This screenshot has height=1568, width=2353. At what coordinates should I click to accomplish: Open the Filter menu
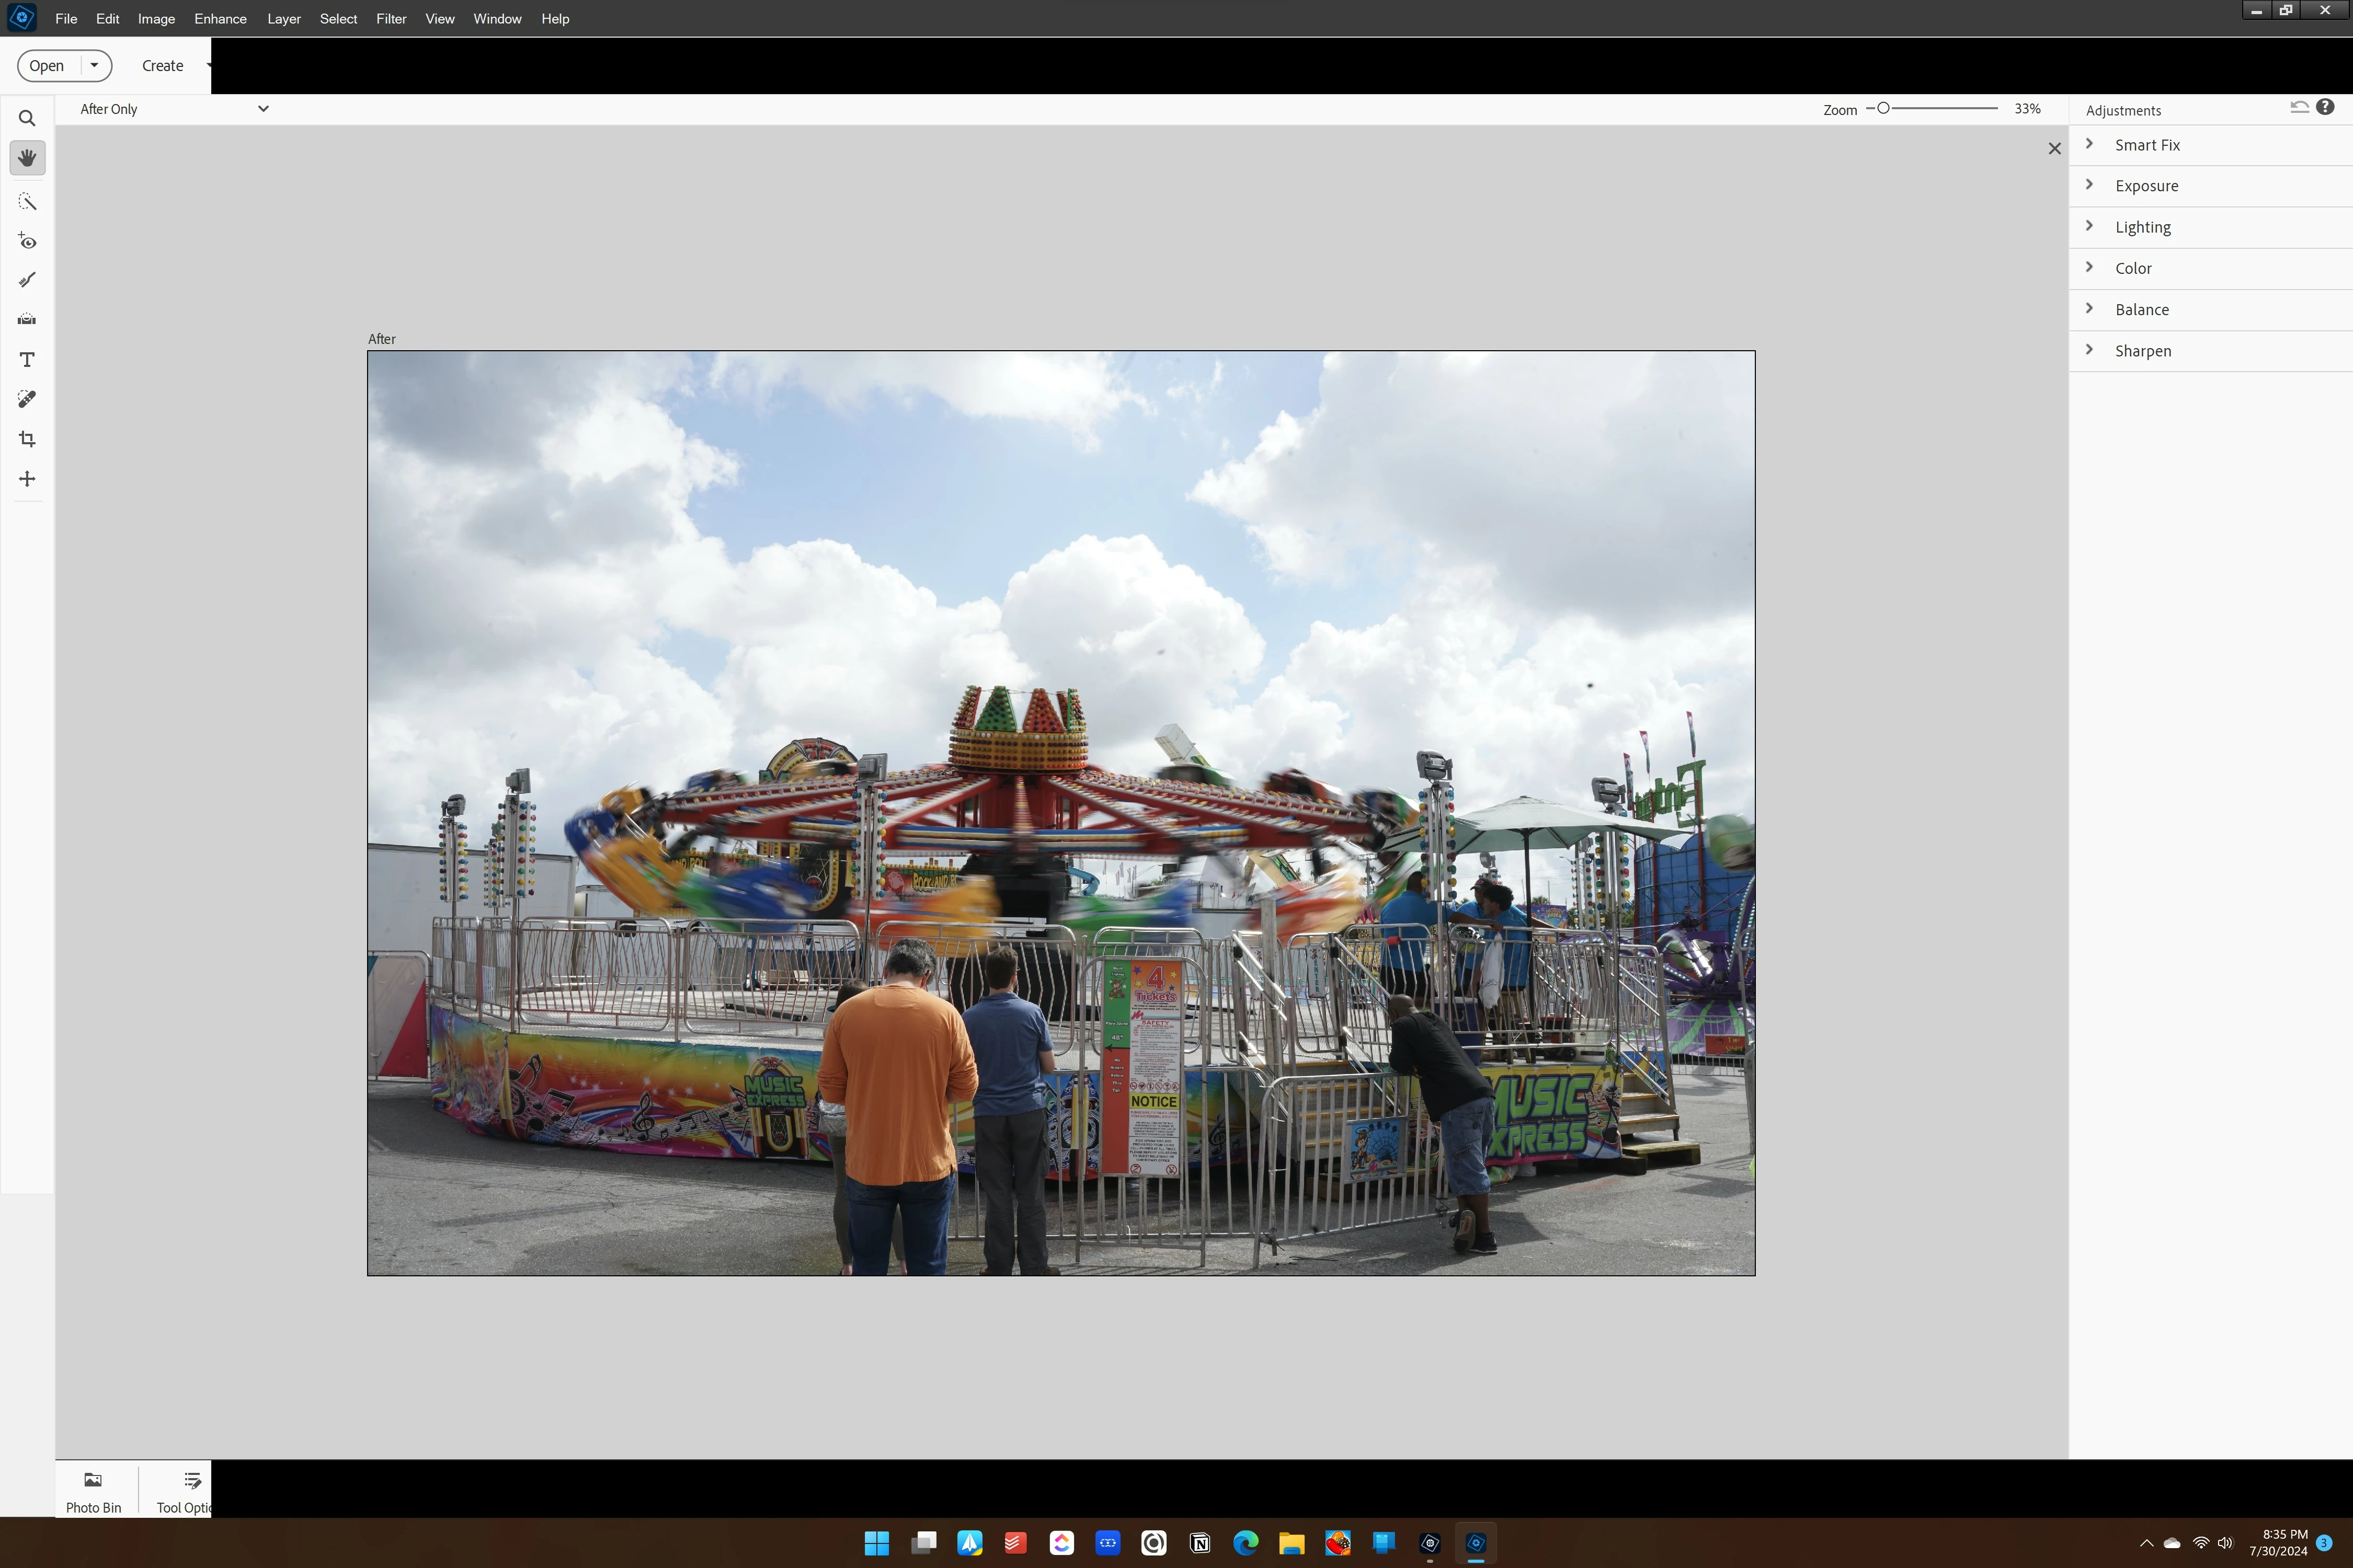tap(390, 19)
